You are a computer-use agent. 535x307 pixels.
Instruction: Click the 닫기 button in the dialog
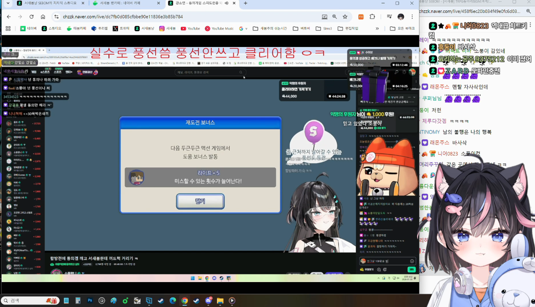(200, 201)
